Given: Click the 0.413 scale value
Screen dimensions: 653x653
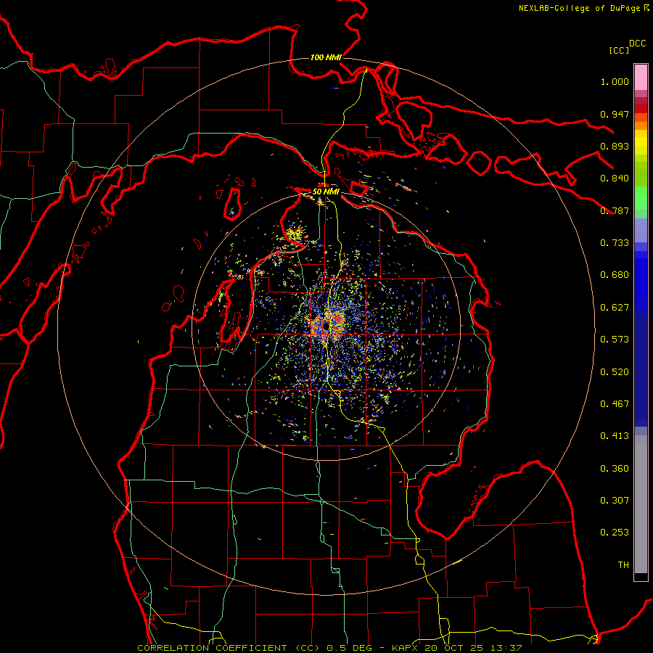Looking at the screenshot, I should pyautogui.click(x=615, y=436).
